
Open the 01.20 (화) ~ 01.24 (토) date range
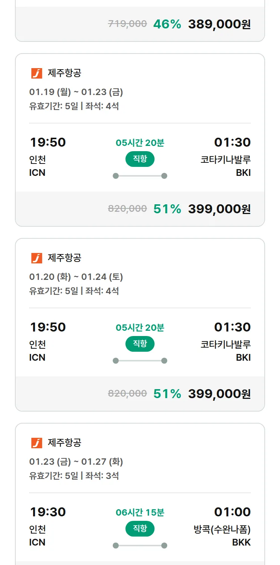tap(76, 277)
